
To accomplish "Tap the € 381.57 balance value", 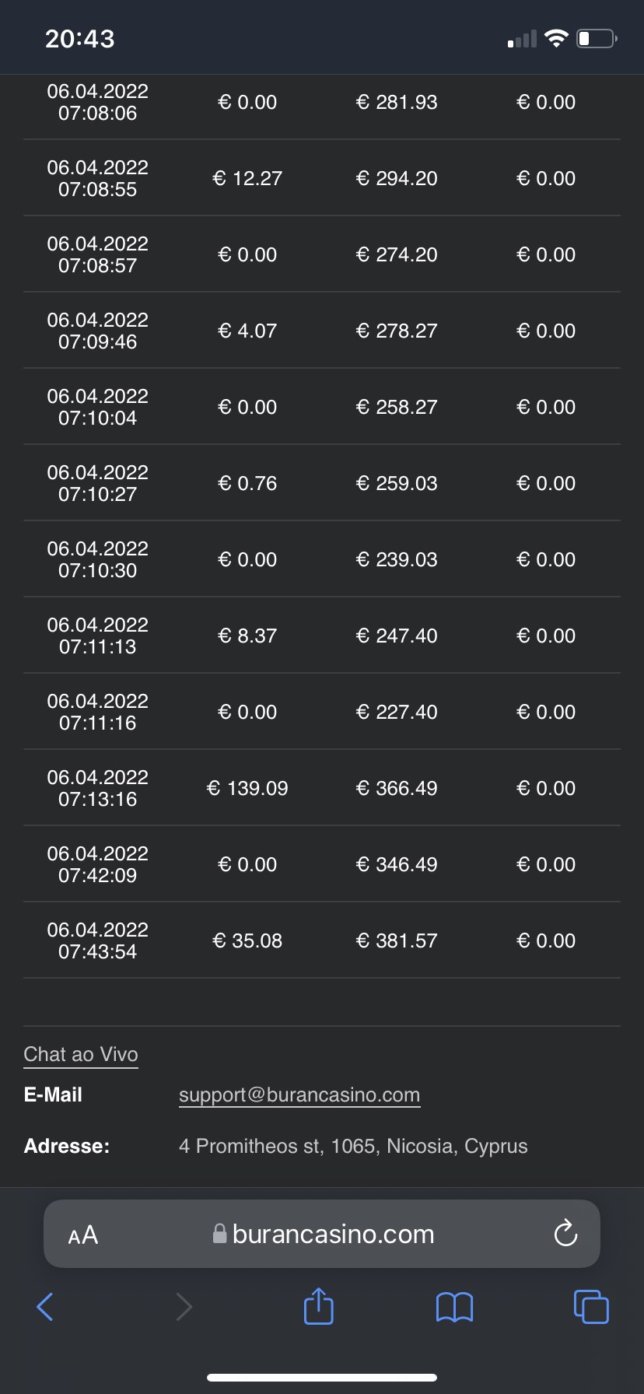I will point(397,940).
